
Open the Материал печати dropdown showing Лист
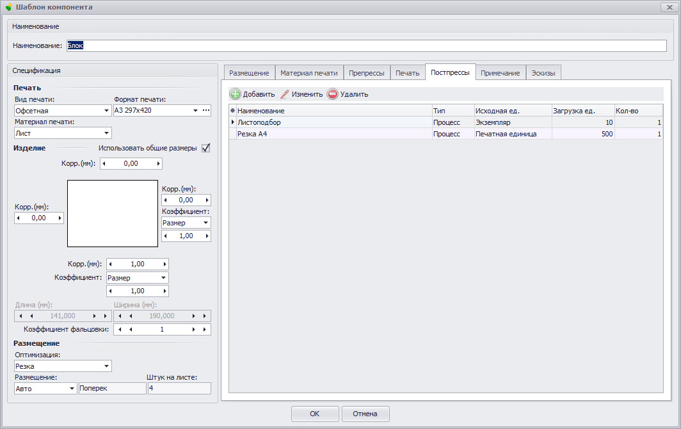(106, 133)
